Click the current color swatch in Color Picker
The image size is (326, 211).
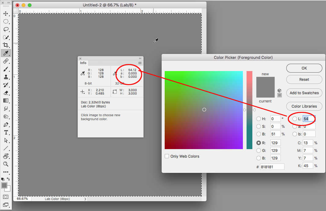pos(265,93)
